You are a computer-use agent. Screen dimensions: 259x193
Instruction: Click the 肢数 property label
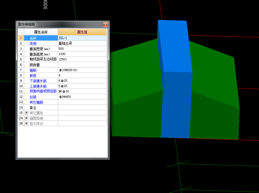pos(33,76)
